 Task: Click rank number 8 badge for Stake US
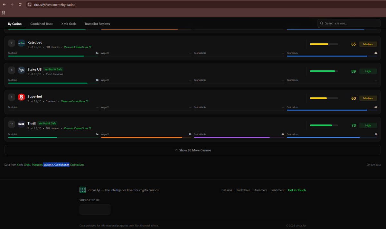point(12,70)
